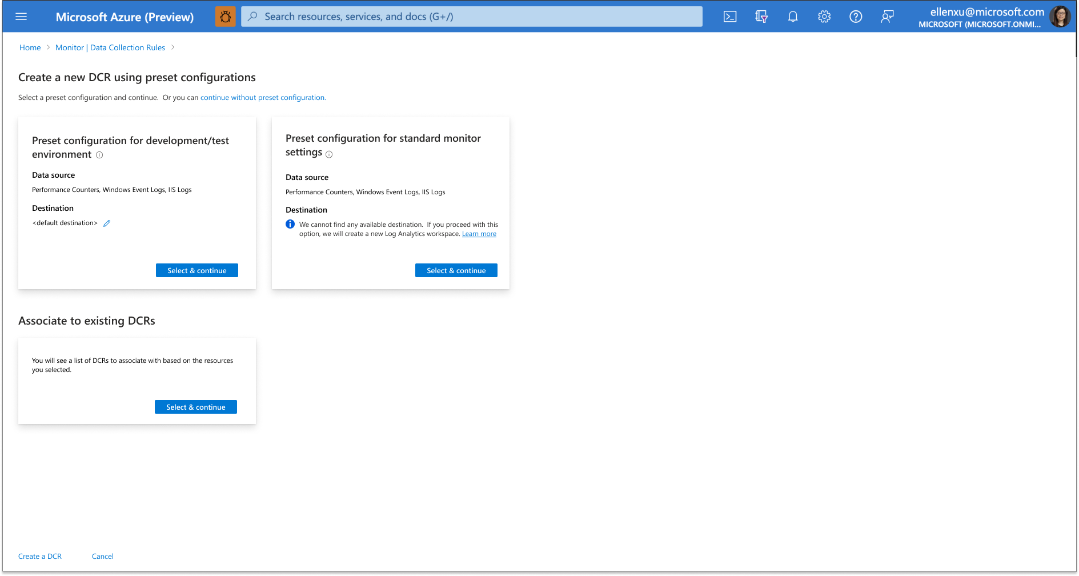Click the search magnifier icon
1079x576 pixels.
[x=252, y=17]
